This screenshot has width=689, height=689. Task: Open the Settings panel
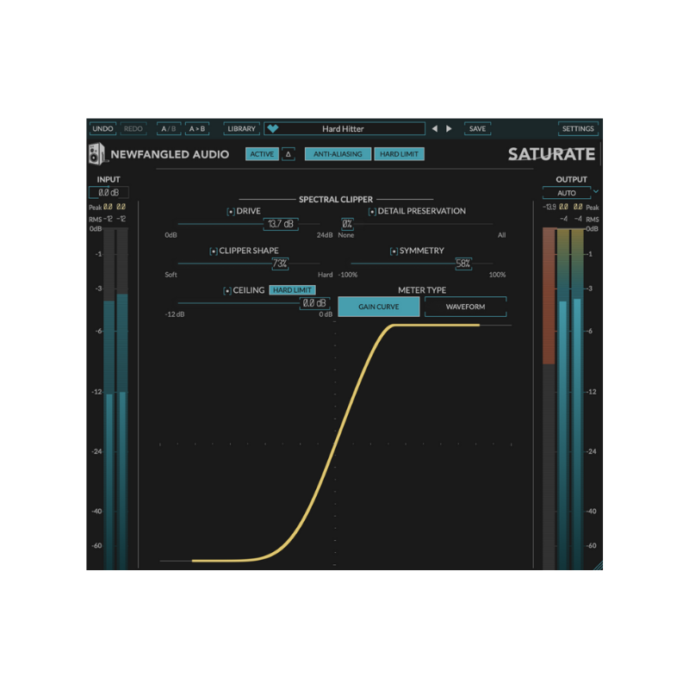coord(578,128)
